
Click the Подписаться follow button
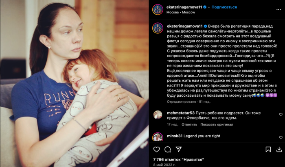(224, 7)
